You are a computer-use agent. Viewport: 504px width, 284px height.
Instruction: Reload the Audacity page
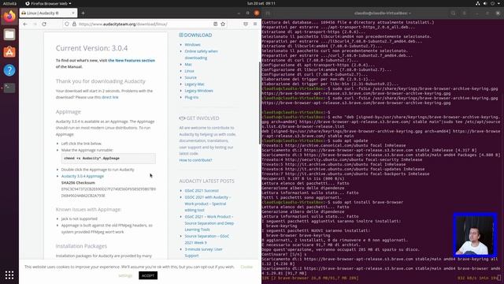click(x=44, y=24)
